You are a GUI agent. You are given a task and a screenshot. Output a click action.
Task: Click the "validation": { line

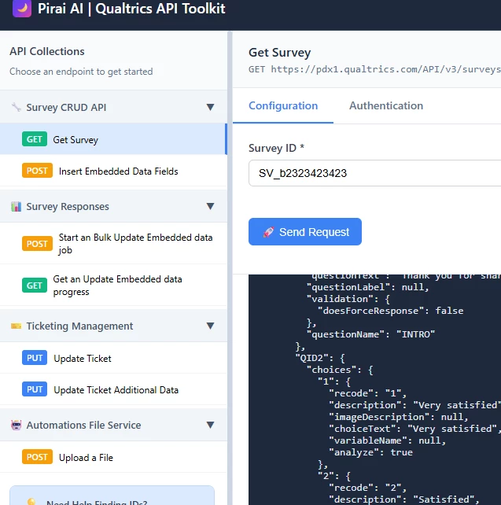point(348,299)
